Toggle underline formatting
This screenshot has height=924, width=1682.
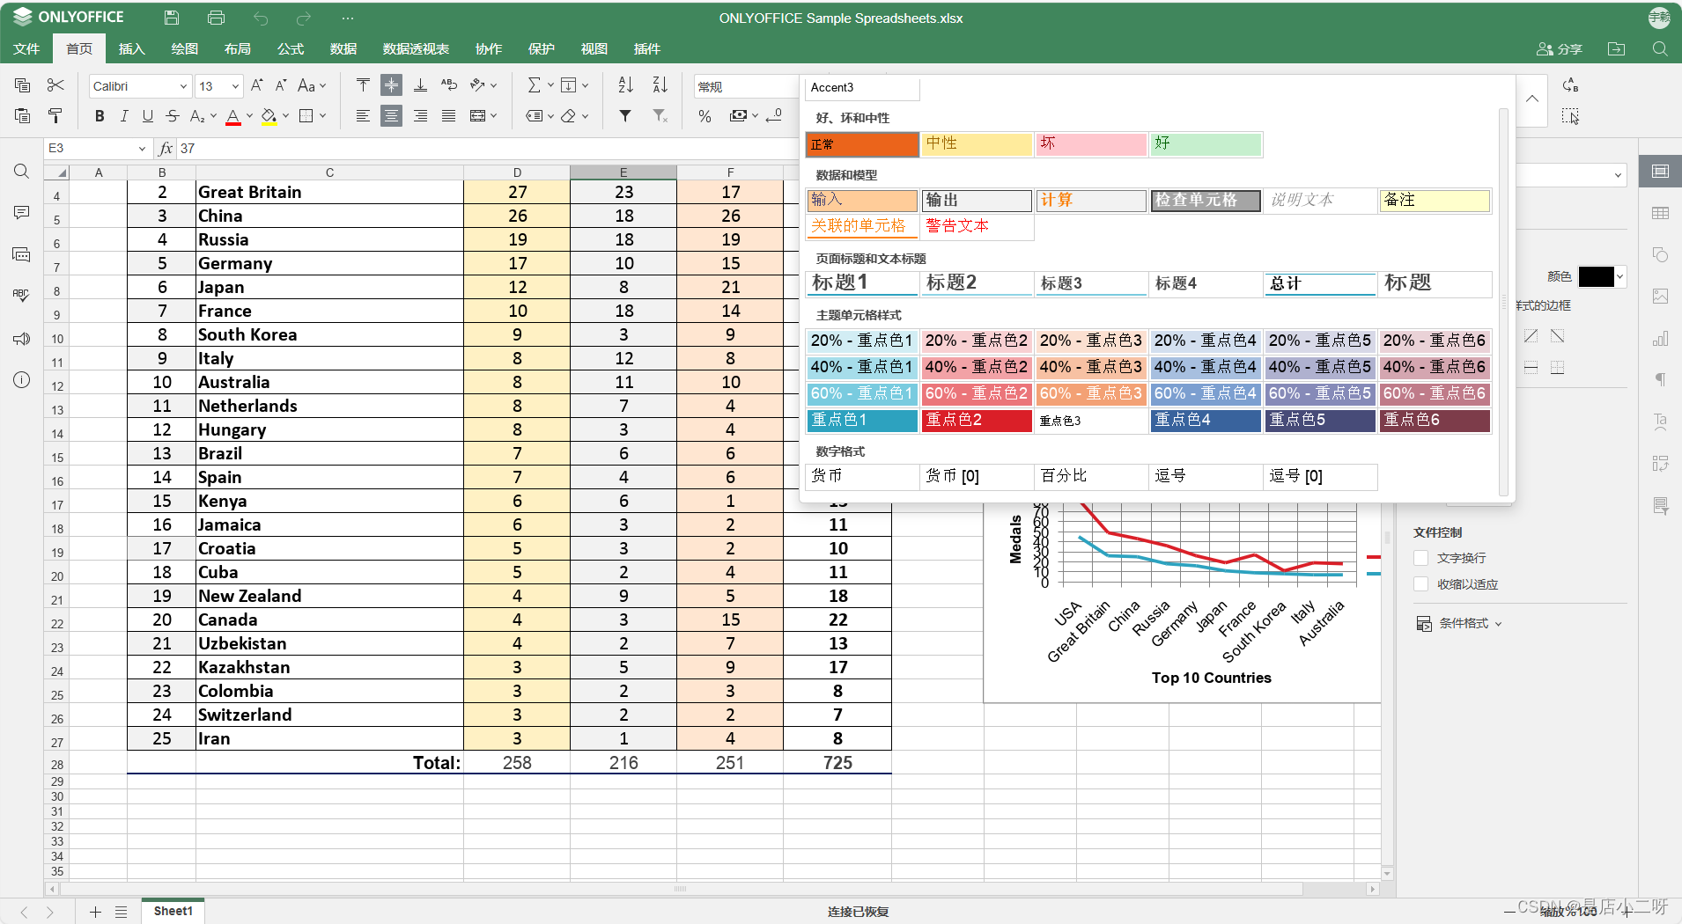(x=148, y=115)
